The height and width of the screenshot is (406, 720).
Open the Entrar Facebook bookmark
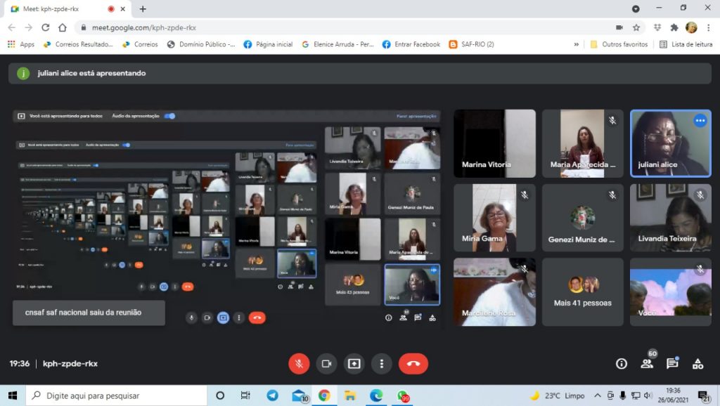tap(411, 44)
